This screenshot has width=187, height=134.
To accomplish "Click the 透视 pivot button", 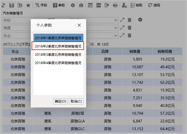I will coord(154,5).
